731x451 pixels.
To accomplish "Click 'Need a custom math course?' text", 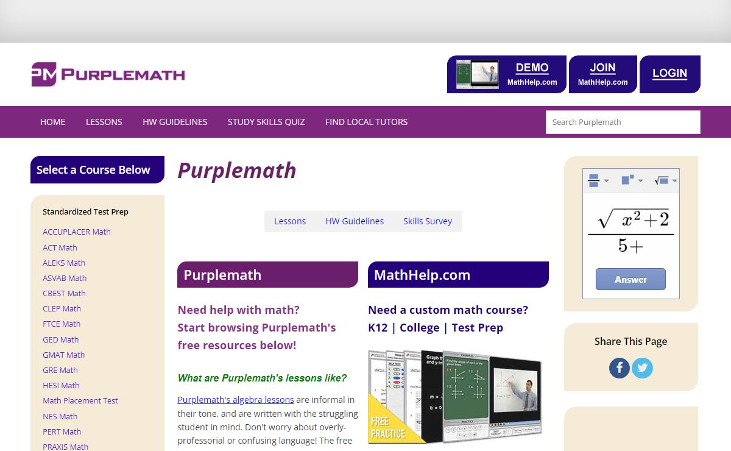I will click(448, 310).
